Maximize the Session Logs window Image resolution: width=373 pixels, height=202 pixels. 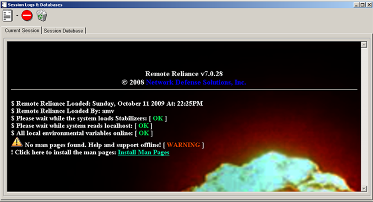pyautogui.click(x=362, y=4)
